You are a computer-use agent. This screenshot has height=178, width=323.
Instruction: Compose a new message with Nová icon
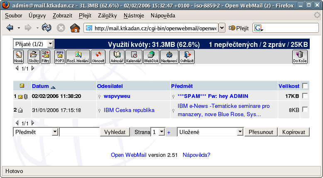point(18,56)
